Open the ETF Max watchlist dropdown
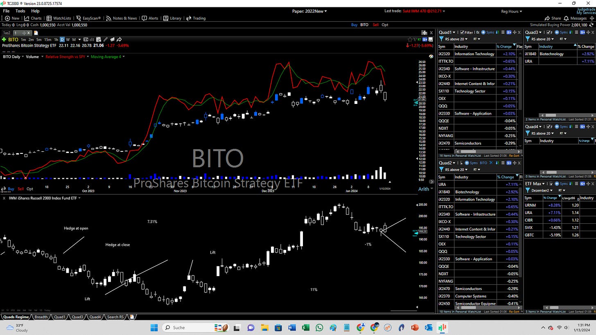Viewport: 596px width, 335px height. pos(536,184)
